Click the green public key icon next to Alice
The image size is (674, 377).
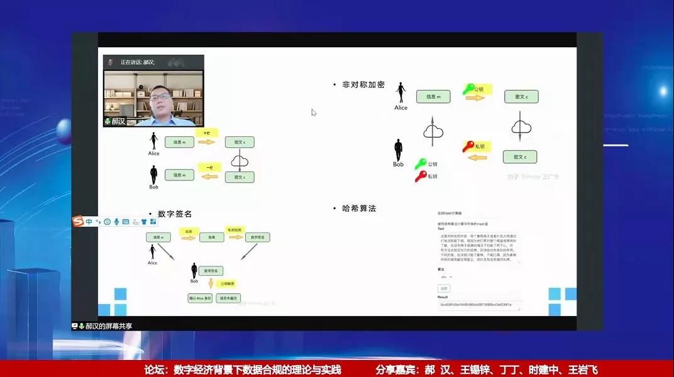pos(468,90)
